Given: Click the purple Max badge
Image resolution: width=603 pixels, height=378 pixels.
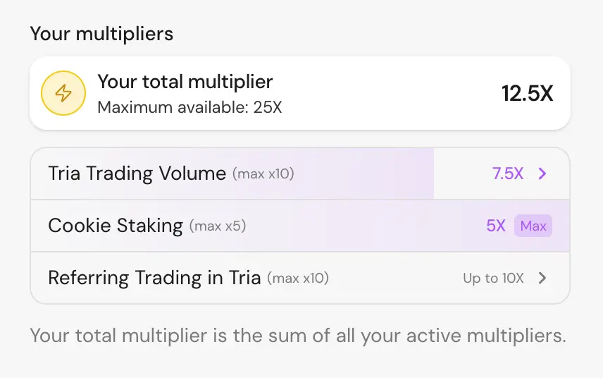Looking at the screenshot, I should click(x=533, y=226).
